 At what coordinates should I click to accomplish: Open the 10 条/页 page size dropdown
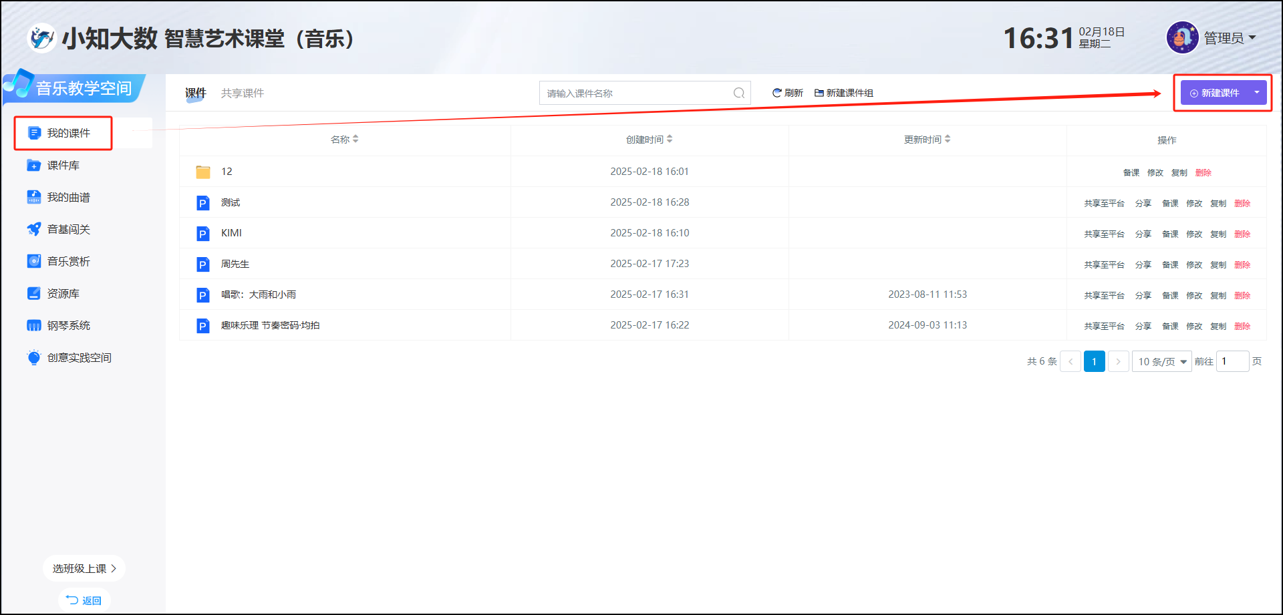1161,361
